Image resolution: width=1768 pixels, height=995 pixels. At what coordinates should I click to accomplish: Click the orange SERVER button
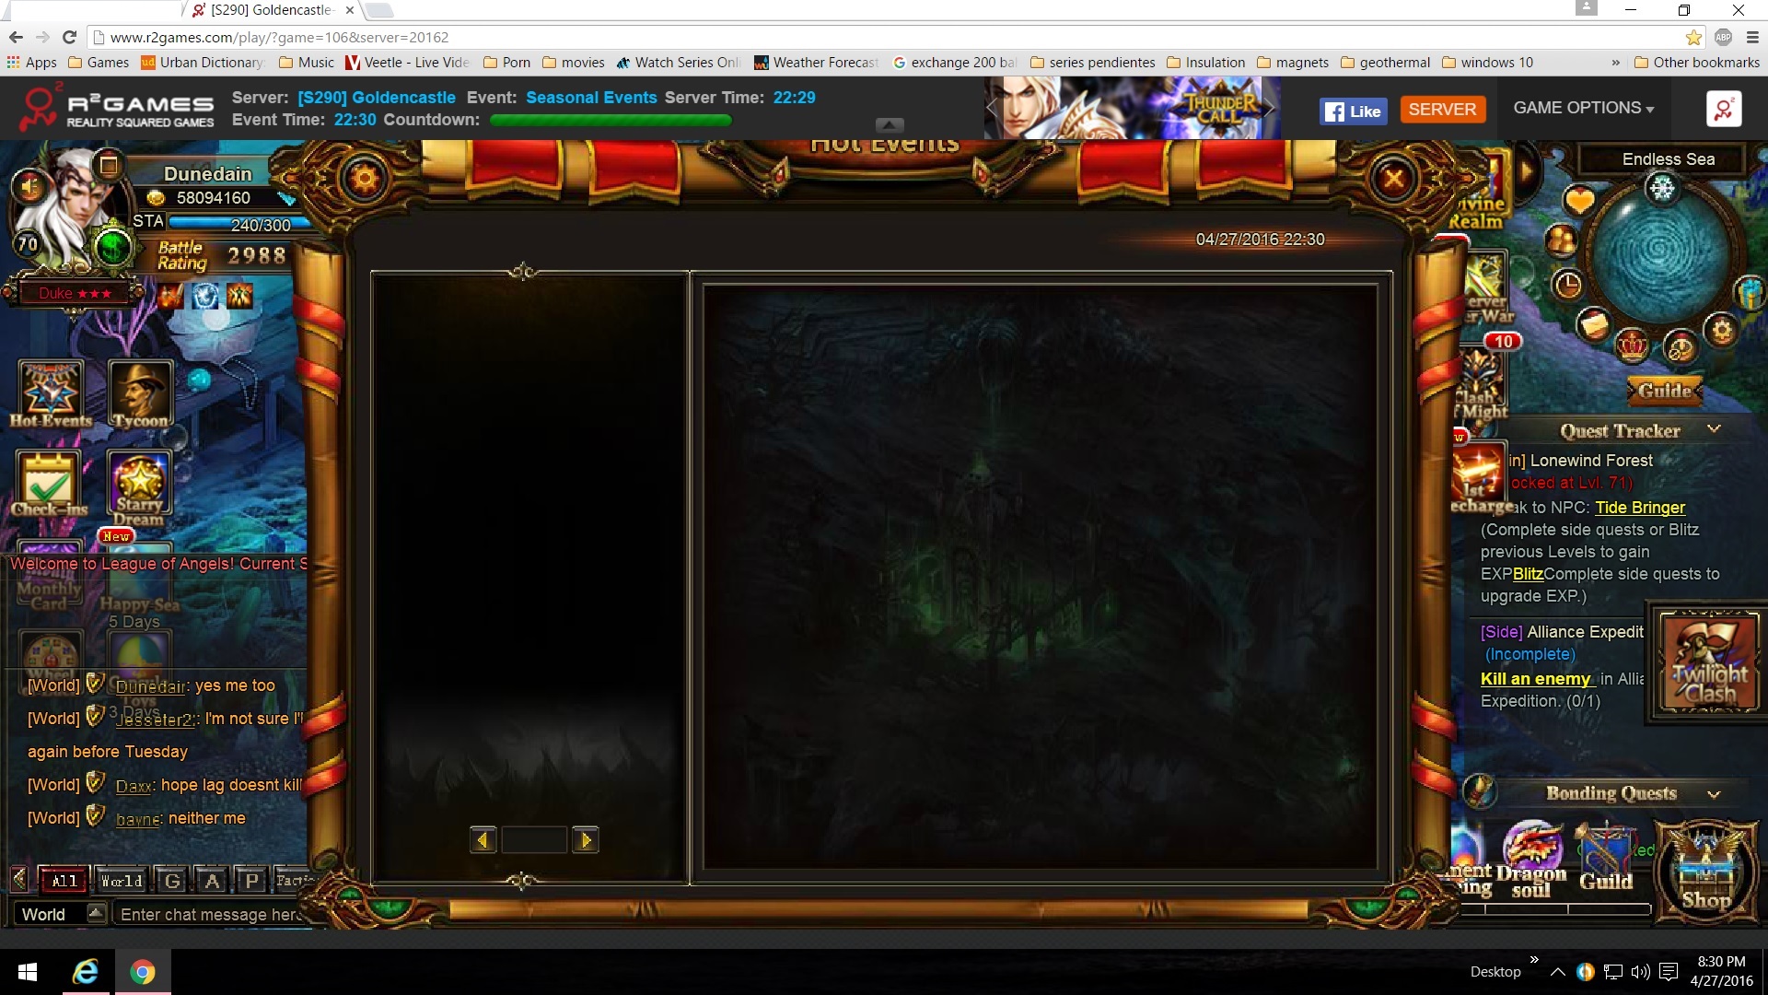(x=1441, y=109)
